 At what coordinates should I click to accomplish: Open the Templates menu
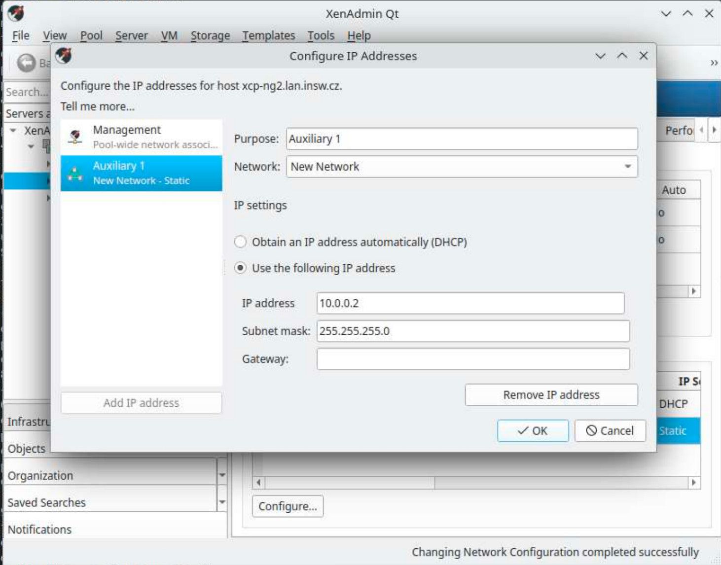[268, 35]
